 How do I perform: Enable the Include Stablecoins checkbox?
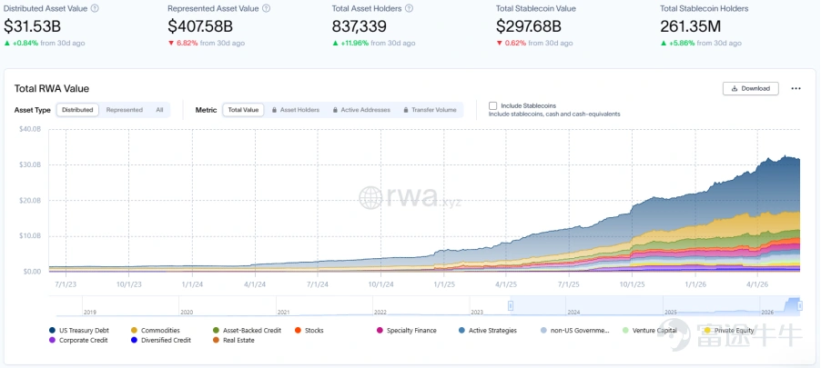tap(492, 105)
